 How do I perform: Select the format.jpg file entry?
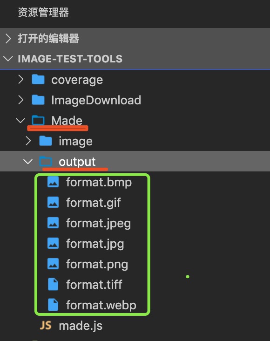click(135, 243)
